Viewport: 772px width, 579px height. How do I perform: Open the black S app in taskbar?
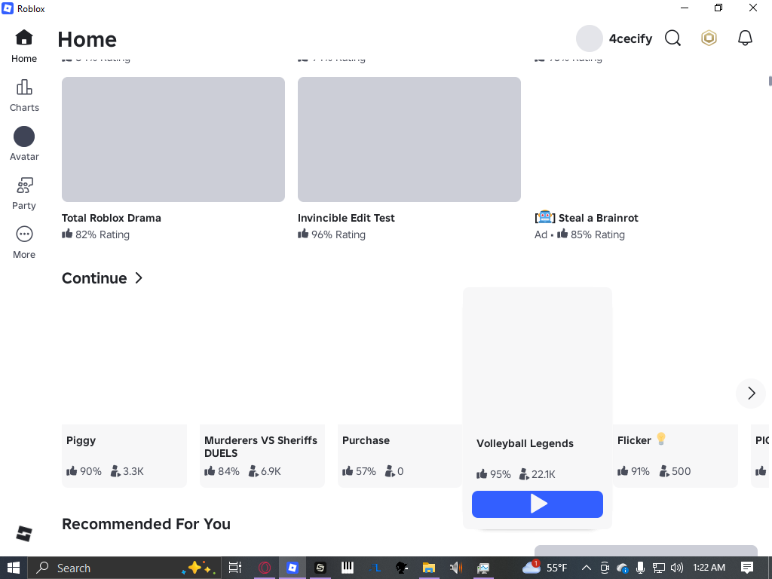click(x=320, y=568)
